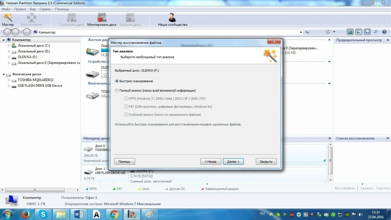Image resolution: width=391 pixels, height=220 pixels.
Task: Click the Закрыть button in wizard
Action: click(266, 162)
